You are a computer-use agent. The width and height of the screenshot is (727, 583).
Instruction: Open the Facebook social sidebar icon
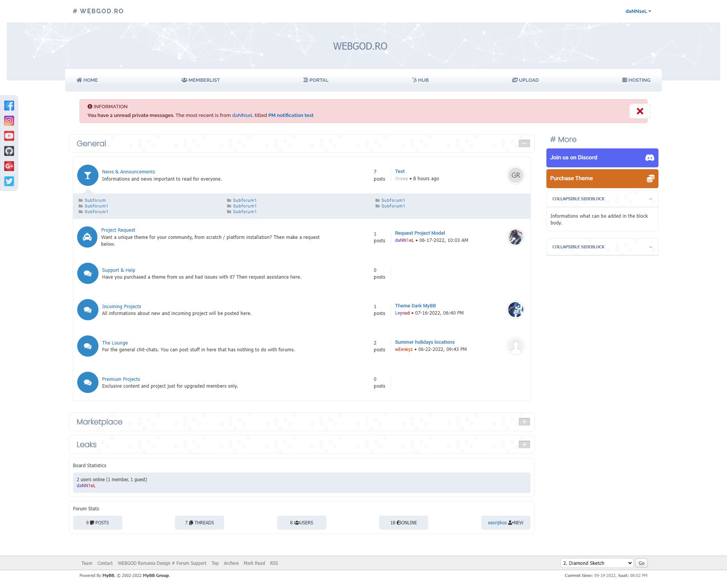[9, 106]
